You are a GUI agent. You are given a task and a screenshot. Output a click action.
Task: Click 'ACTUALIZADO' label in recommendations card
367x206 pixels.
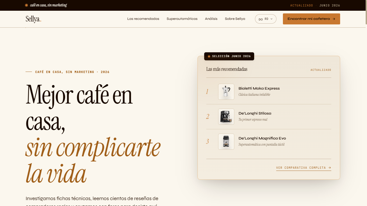click(x=321, y=70)
